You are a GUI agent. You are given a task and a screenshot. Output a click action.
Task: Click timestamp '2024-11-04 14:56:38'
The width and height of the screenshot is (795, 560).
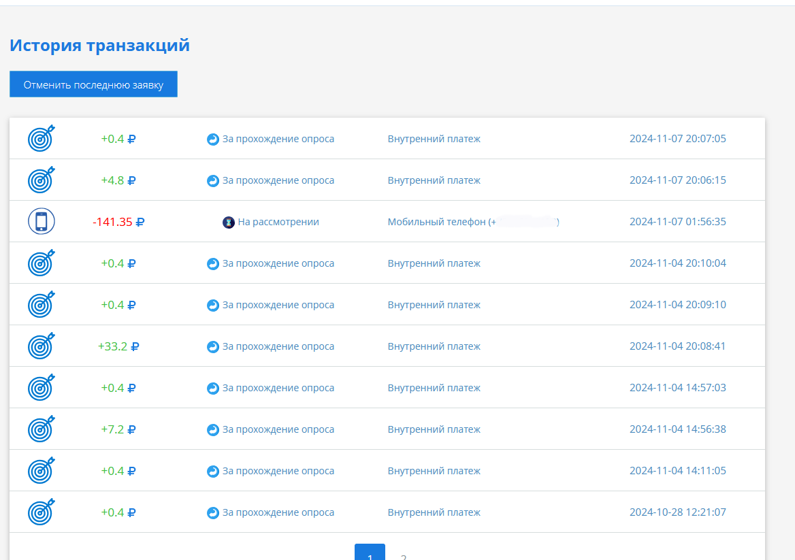coord(677,429)
